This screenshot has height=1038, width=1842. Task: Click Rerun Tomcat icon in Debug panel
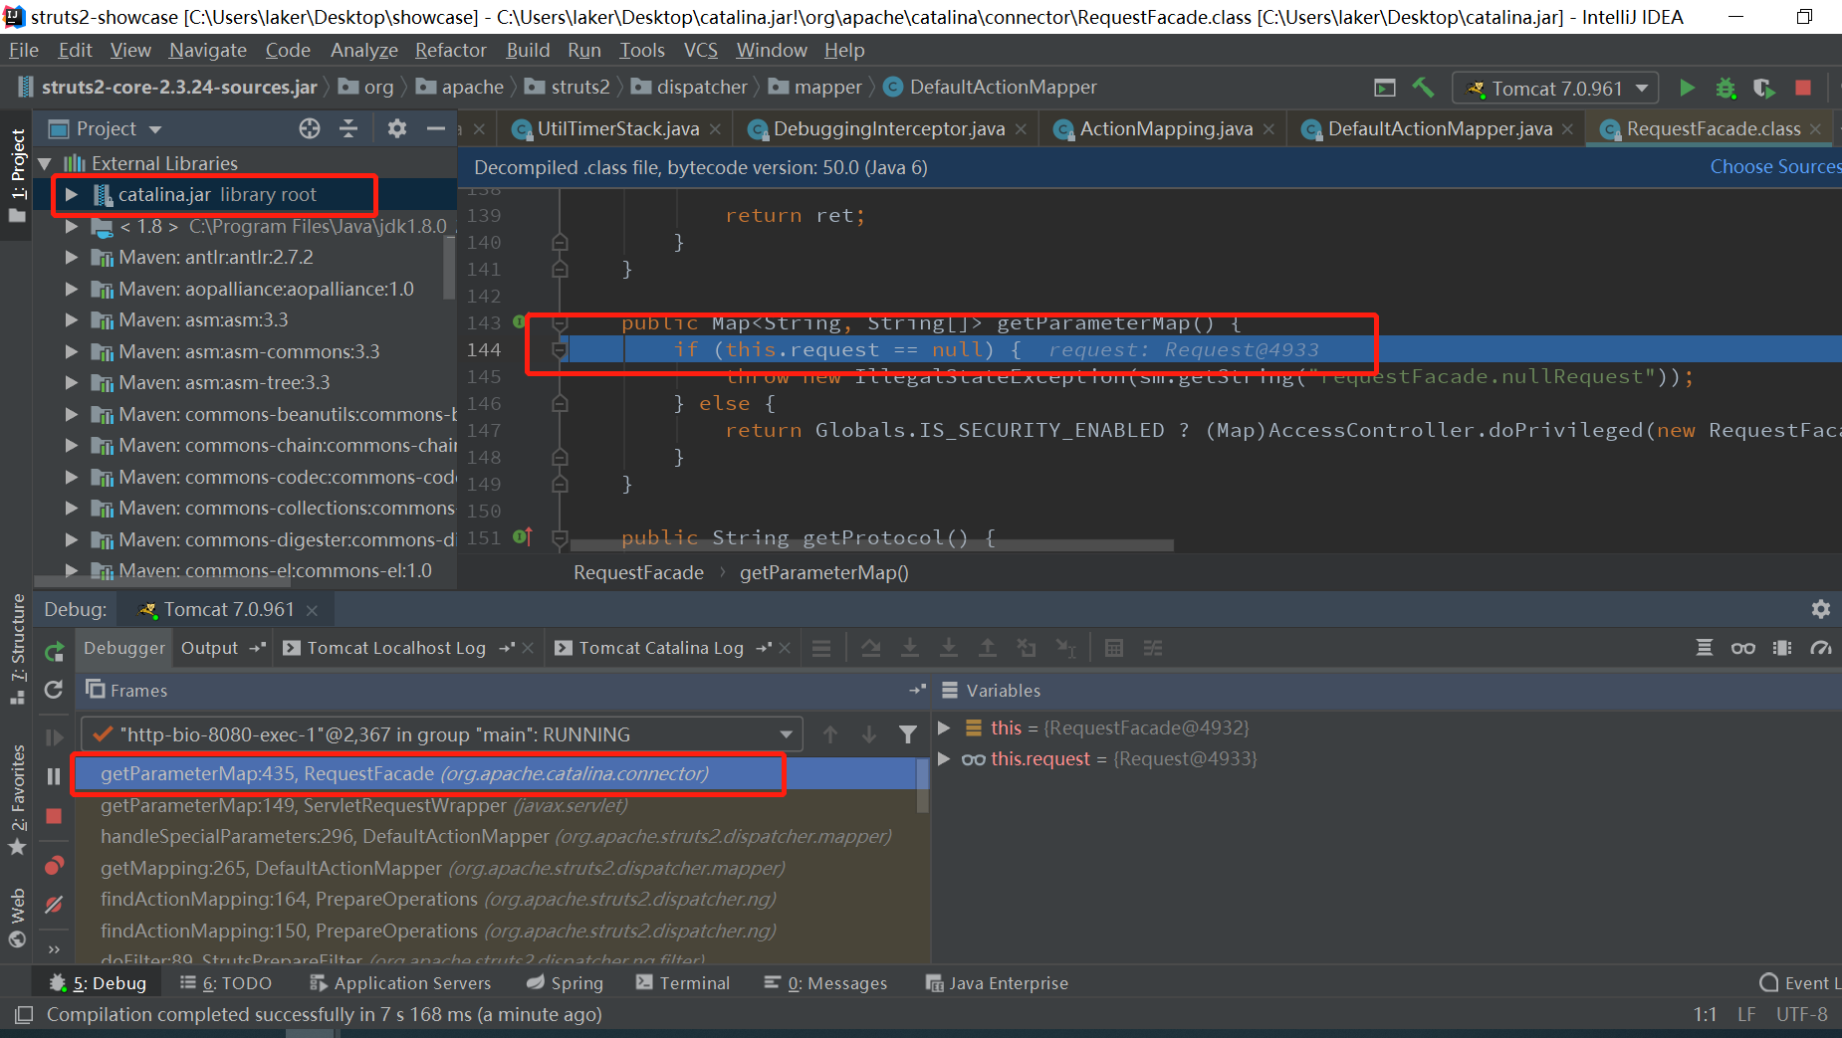tap(54, 652)
